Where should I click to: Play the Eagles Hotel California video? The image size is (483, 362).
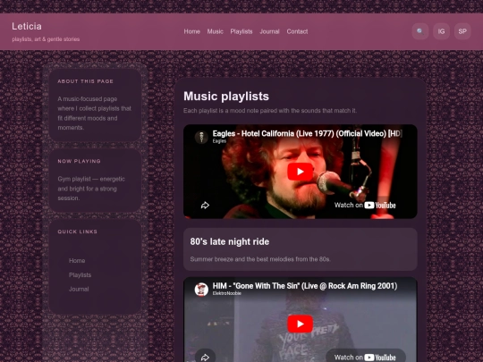(301, 172)
